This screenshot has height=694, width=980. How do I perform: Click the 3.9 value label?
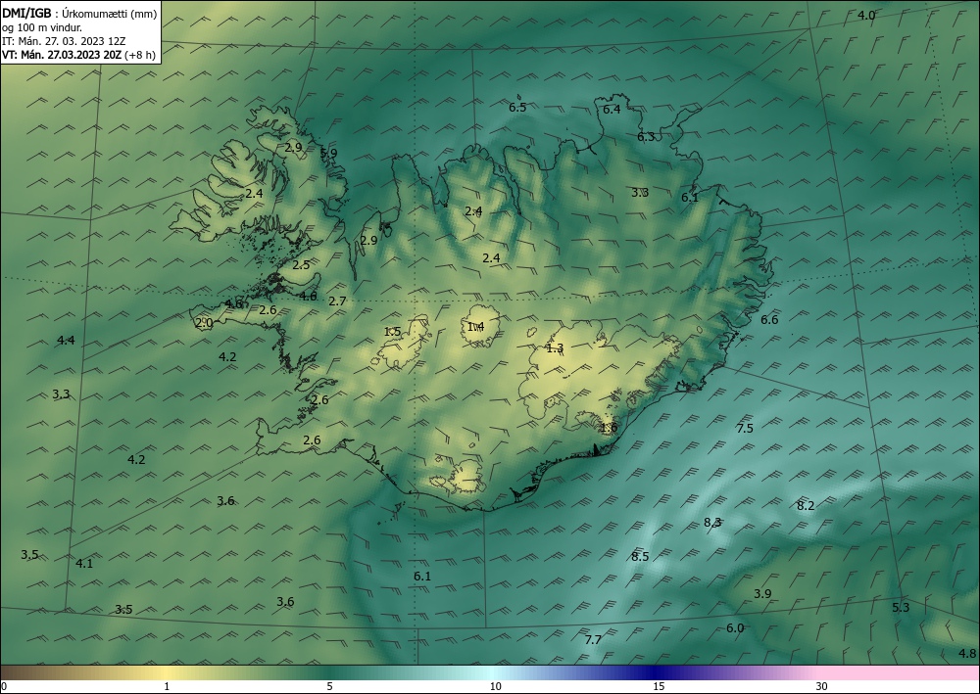click(x=761, y=593)
